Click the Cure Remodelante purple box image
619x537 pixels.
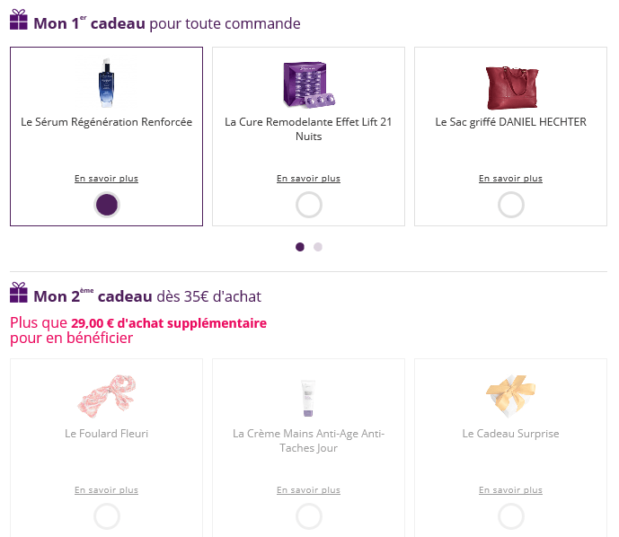click(x=308, y=84)
